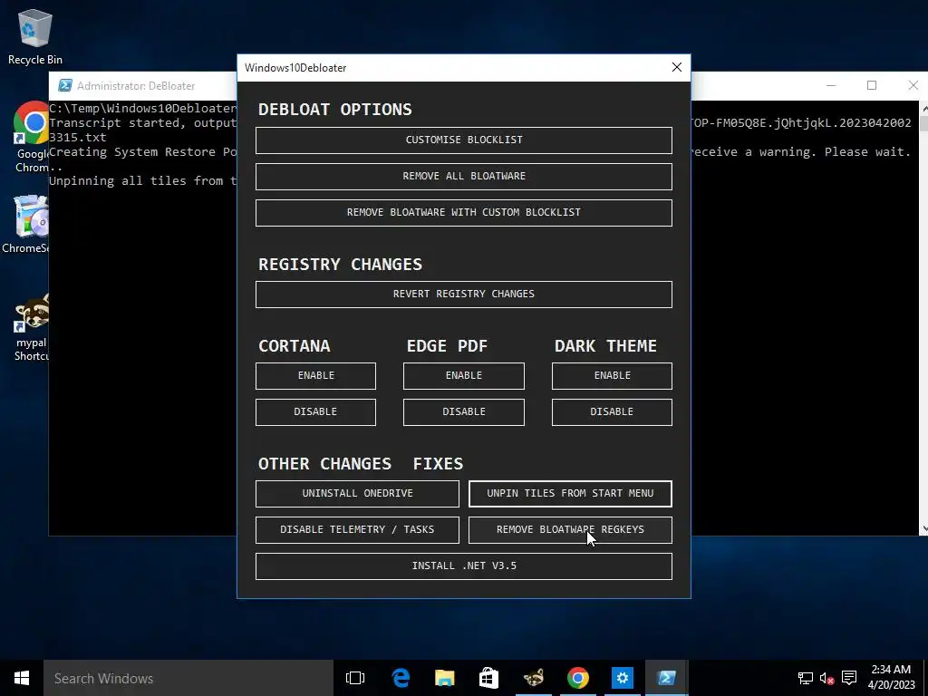Click the muted volume tray icon
Screen dimensions: 928x696
pyautogui.click(x=826, y=678)
